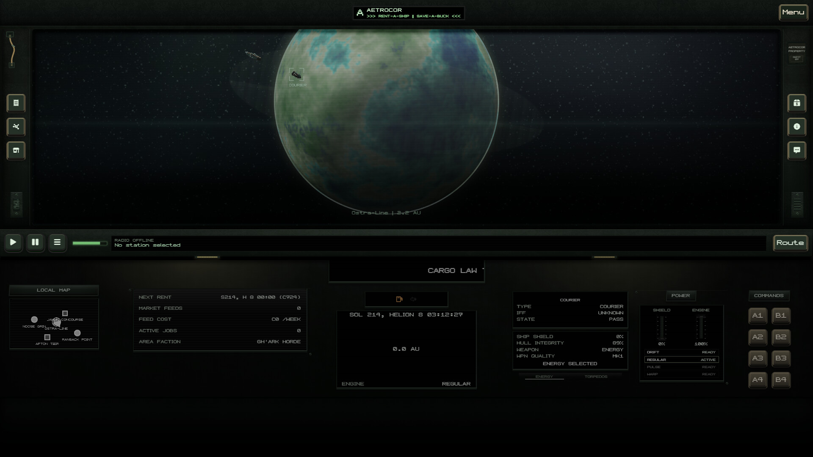
Task: Click the Route button
Action: tap(790, 243)
